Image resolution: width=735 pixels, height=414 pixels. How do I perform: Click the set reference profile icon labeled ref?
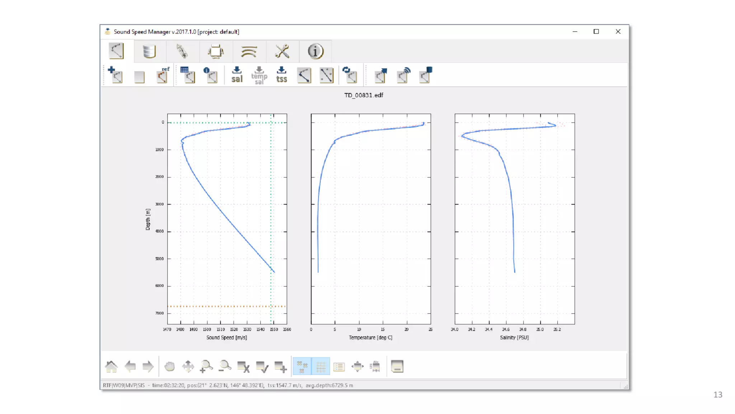click(x=163, y=75)
